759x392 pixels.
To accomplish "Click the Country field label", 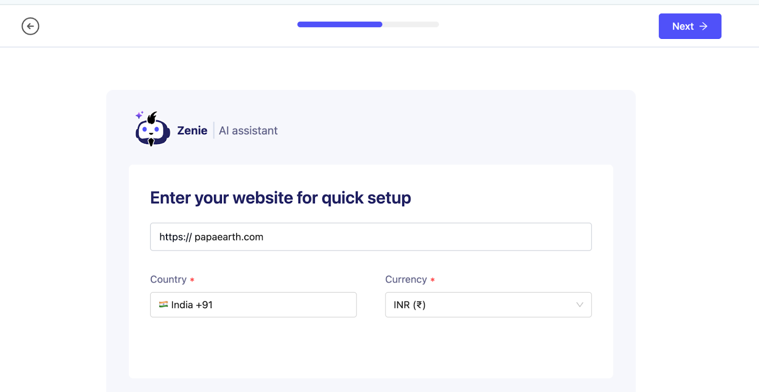I will (168, 280).
